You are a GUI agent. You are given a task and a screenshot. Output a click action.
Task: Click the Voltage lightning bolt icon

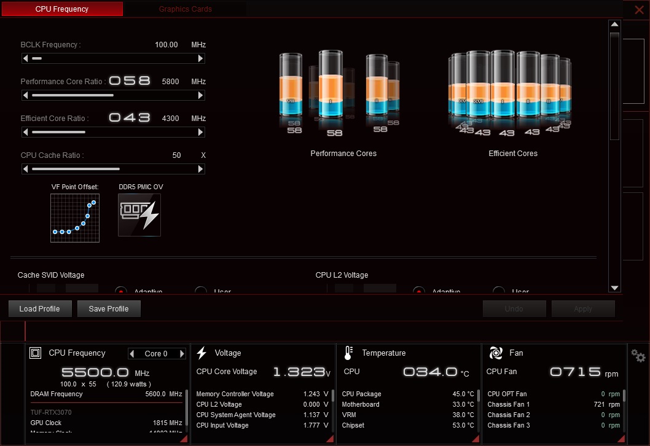[202, 353]
